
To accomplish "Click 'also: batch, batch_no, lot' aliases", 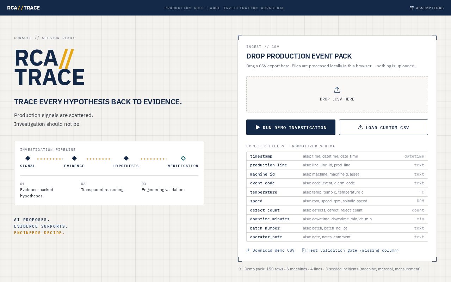I will coord(325,228).
